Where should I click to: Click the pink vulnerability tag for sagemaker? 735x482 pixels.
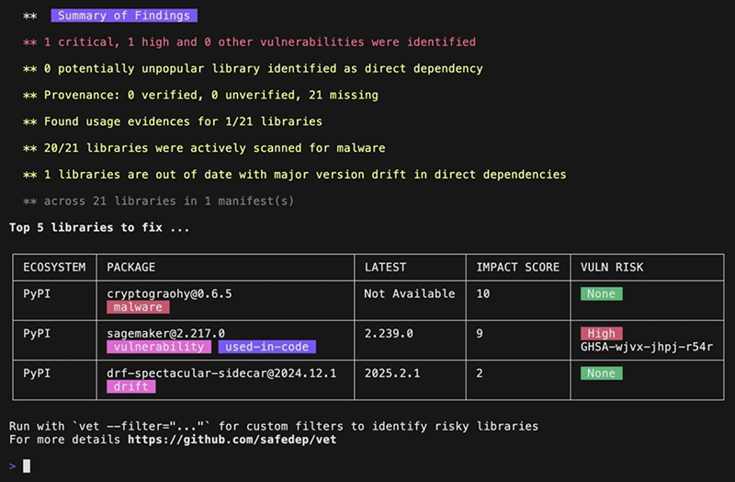coord(158,347)
